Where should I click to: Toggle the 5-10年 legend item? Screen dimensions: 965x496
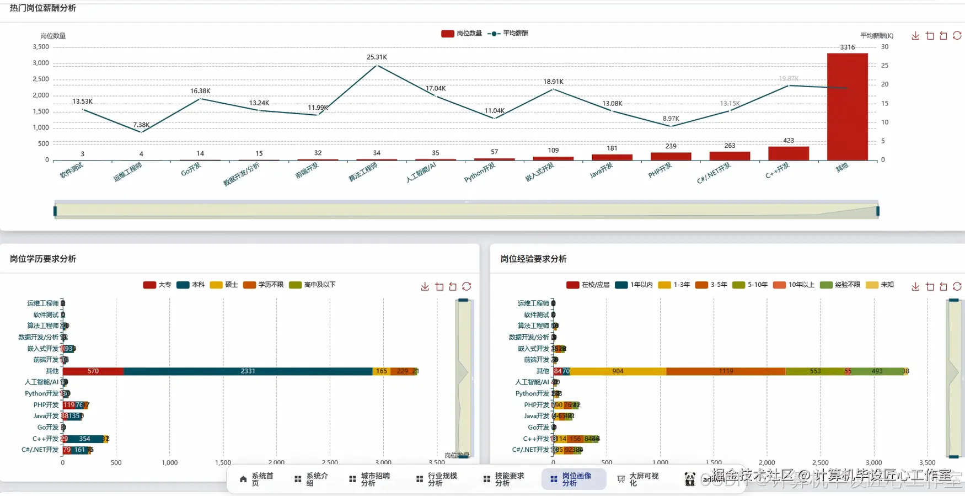750,285
